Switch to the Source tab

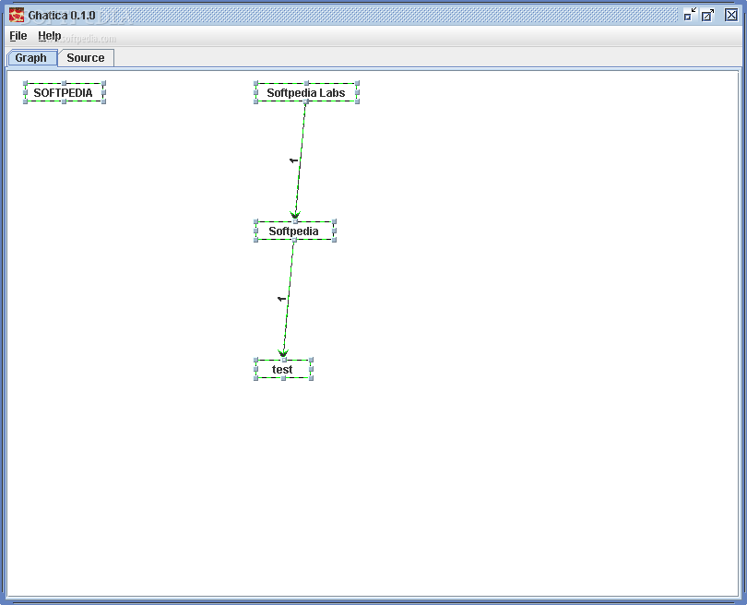click(86, 58)
